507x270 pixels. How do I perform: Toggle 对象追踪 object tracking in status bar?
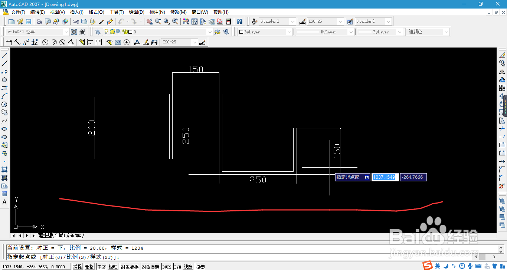[x=150, y=267]
